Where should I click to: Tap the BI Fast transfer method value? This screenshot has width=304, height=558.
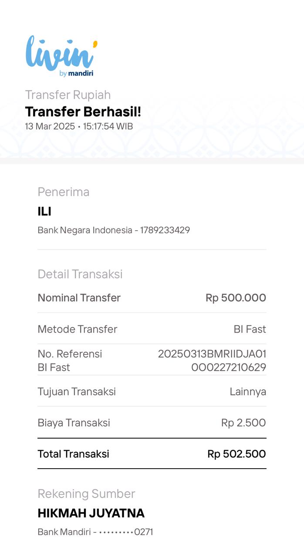pyautogui.click(x=250, y=329)
